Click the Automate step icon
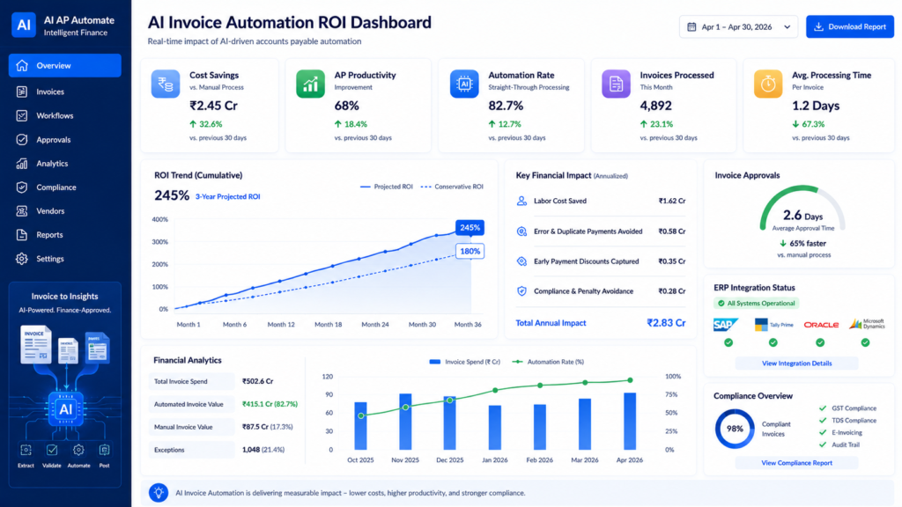Viewport: 902px width, 507px height. click(78, 450)
